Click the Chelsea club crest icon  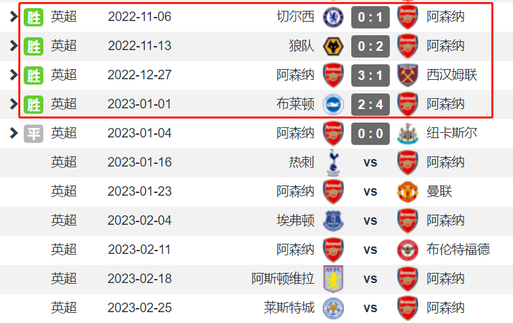[333, 17]
